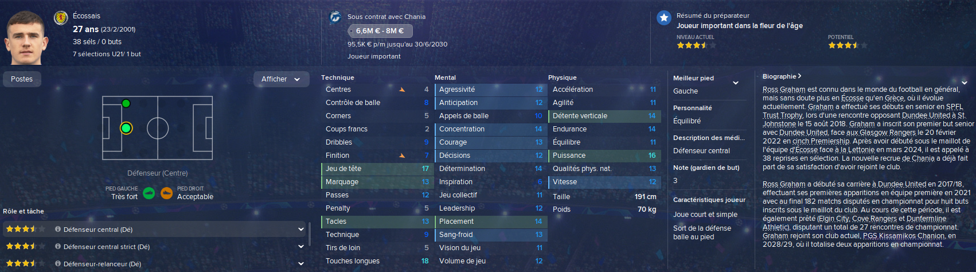Click the green left foot icon
Screen dimensions: 976x272
tap(149, 193)
